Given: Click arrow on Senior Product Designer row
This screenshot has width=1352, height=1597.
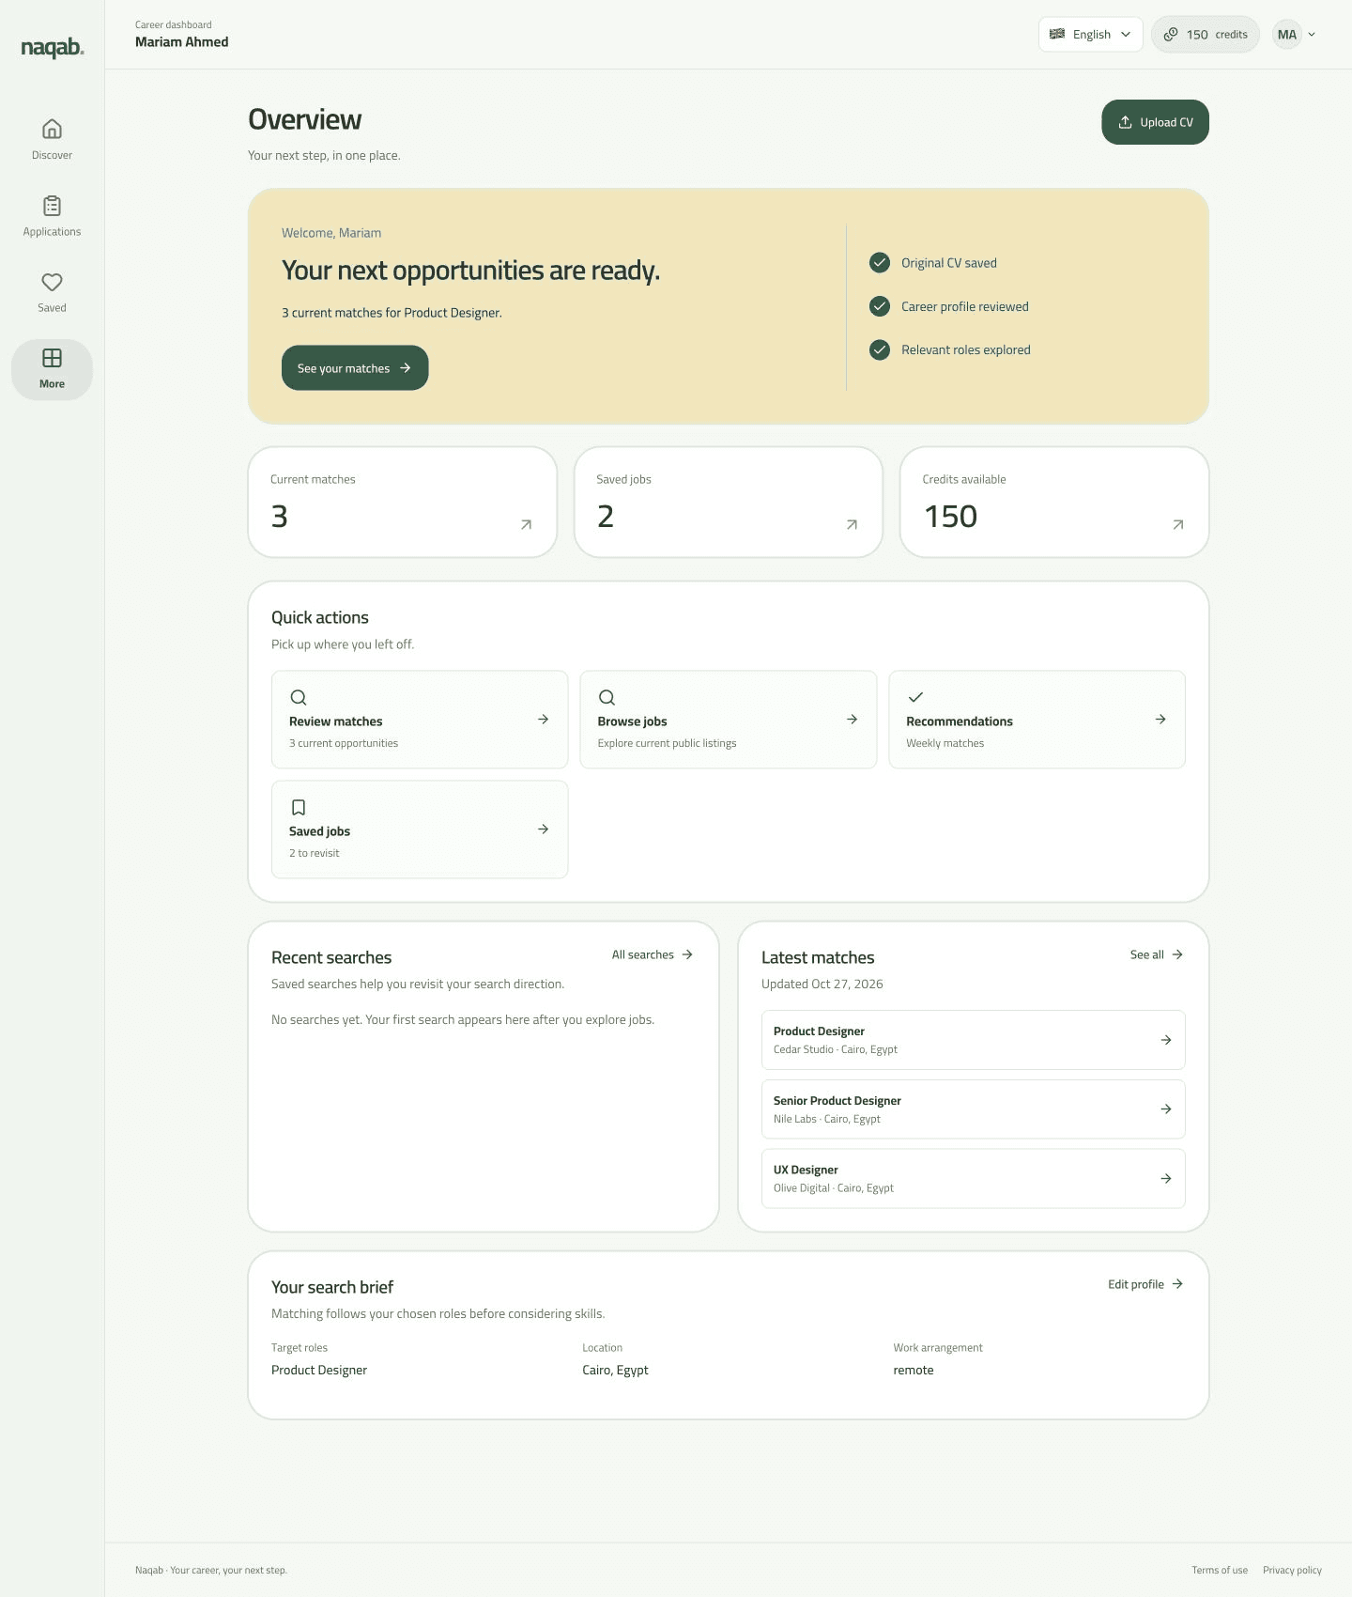Looking at the screenshot, I should (x=1165, y=1109).
